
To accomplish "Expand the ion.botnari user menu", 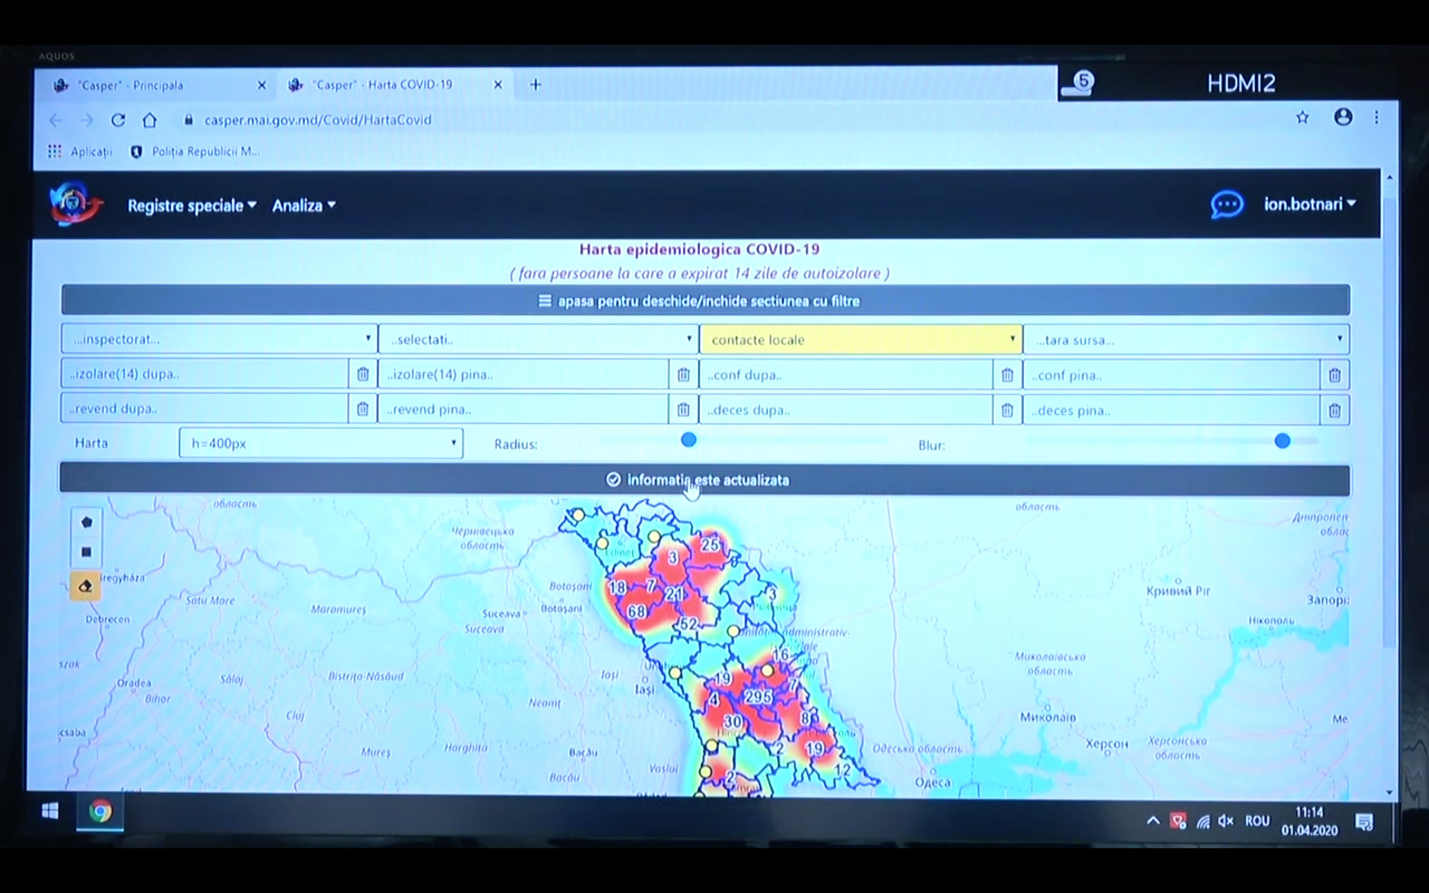I will coord(1309,204).
